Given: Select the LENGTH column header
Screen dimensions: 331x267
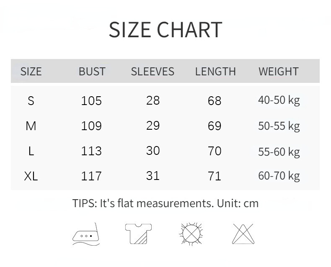Looking at the screenshot, I should pyautogui.click(x=215, y=72).
